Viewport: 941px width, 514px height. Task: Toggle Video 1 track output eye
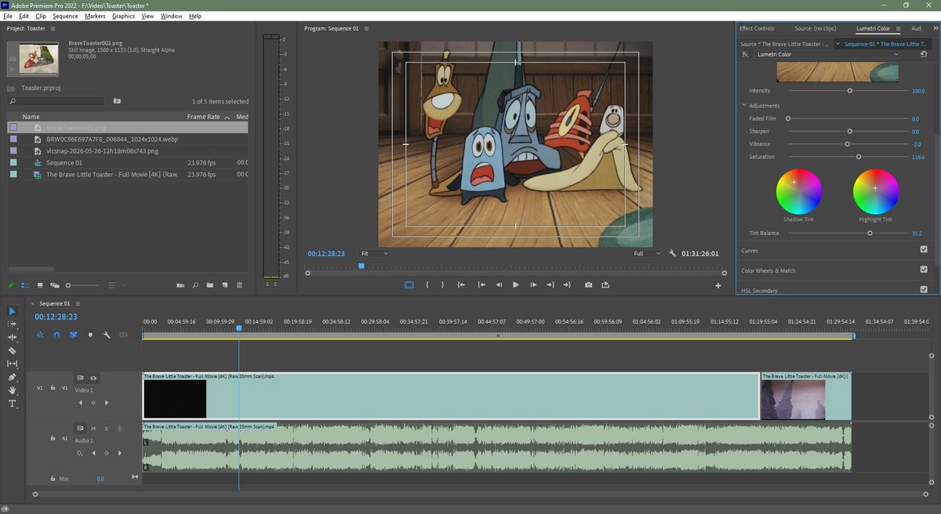[93, 378]
